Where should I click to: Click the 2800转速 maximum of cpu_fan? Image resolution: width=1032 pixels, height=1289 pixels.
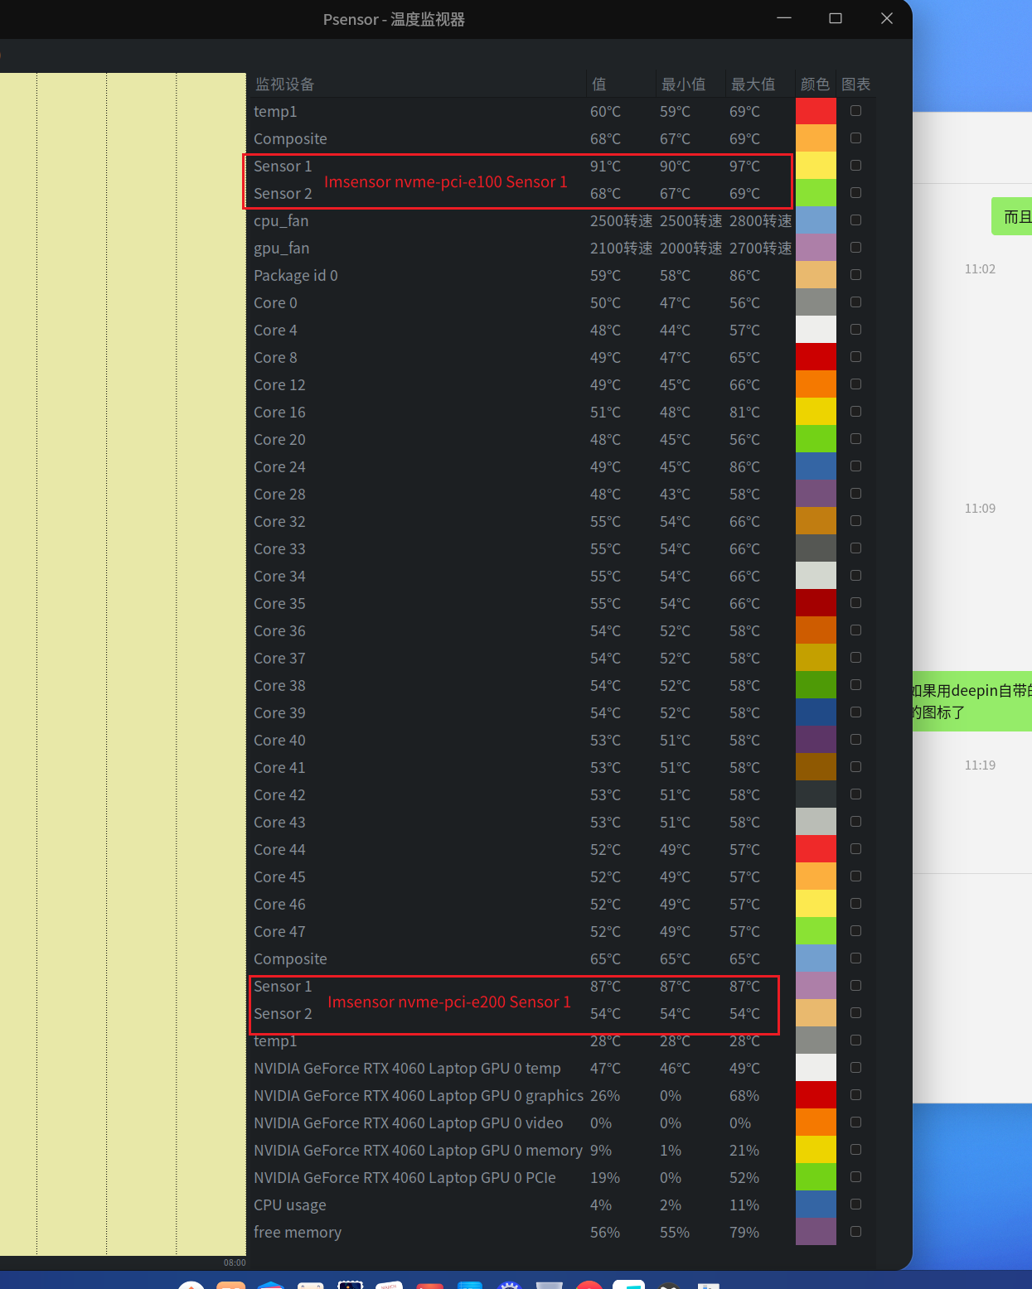(x=761, y=221)
